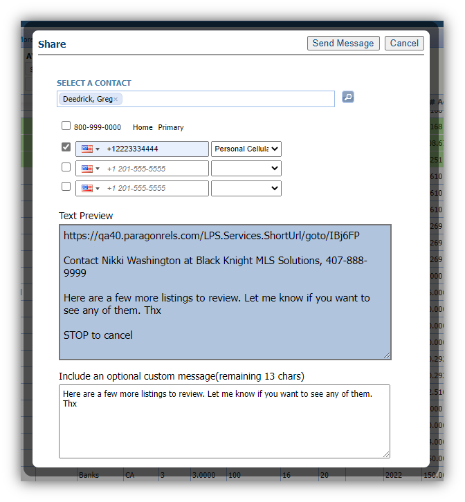The image size is (465, 502).
Task: Open phone type dropdown in third row
Action: 246,188
